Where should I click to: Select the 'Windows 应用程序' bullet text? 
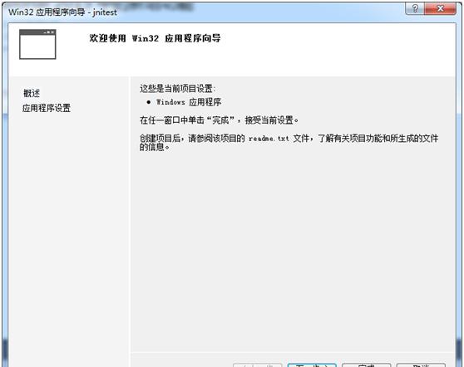coord(189,102)
